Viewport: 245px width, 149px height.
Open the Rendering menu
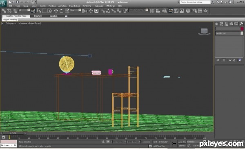[87, 6]
